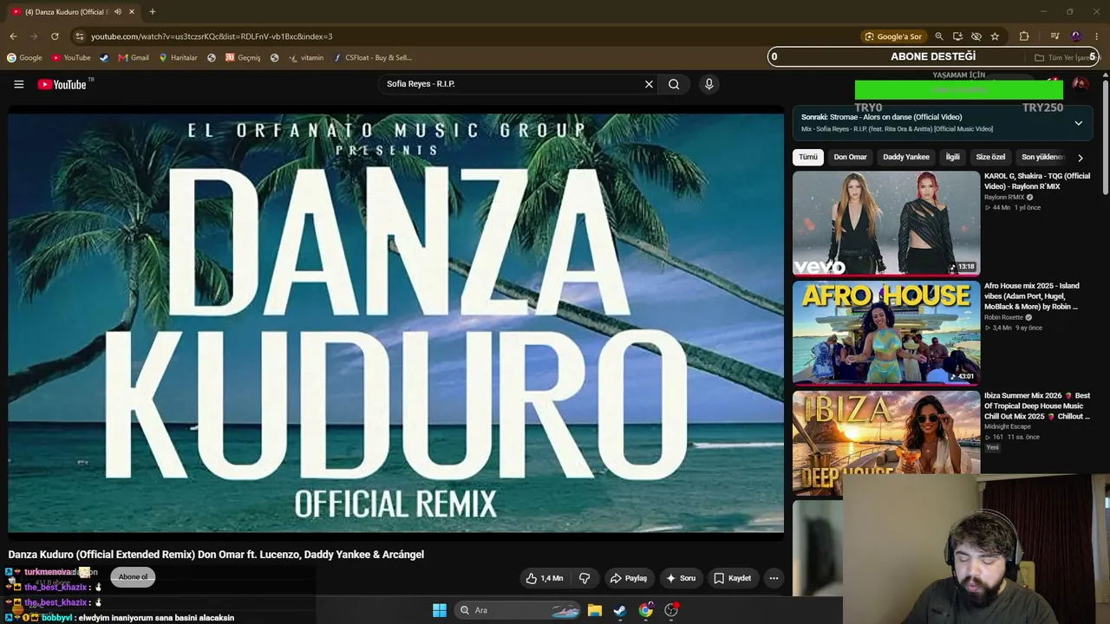Open the vitamin bookmark
This screenshot has height=624, width=1110.
pos(306,58)
